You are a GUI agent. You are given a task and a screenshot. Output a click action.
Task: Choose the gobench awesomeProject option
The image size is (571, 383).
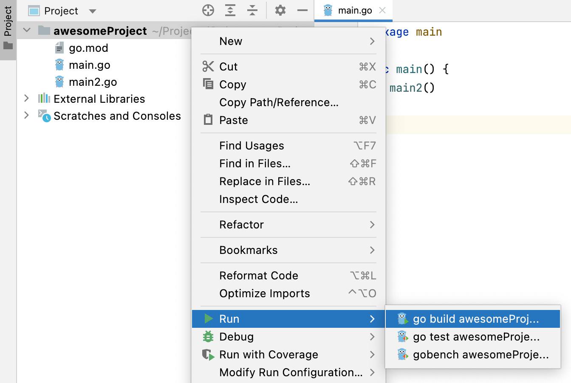pyautogui.click(x=480, y=355)
